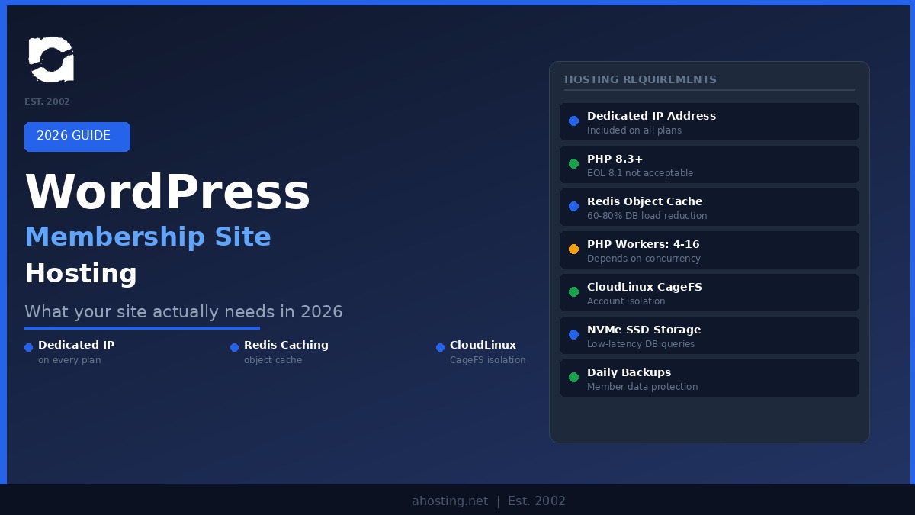Click 'What your site actually needs in 2026'
915x515 pixels.
(x=184, y=311)
